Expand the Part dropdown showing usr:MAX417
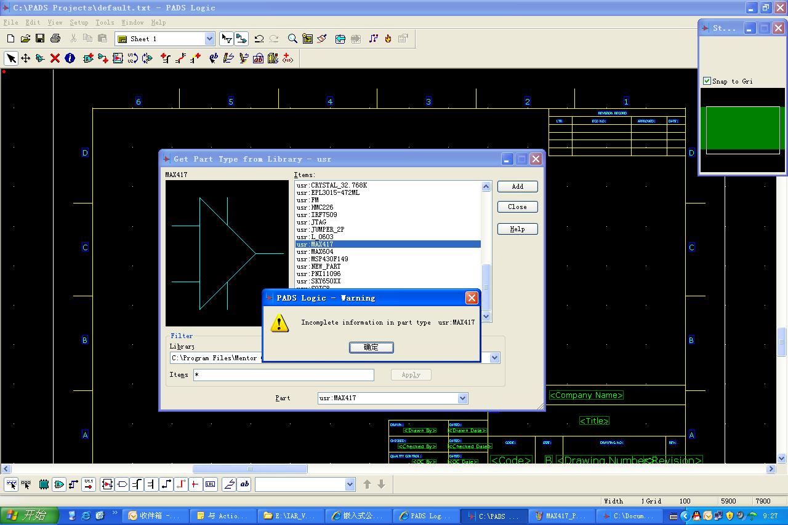 click(x=462, y=398)
